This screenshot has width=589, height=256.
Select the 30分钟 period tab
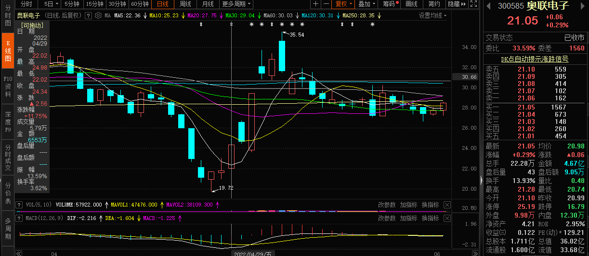pos(117,4)
